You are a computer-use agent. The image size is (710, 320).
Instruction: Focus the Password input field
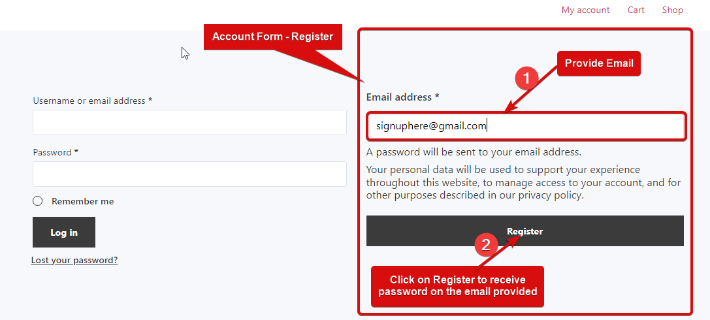point(189,174)
